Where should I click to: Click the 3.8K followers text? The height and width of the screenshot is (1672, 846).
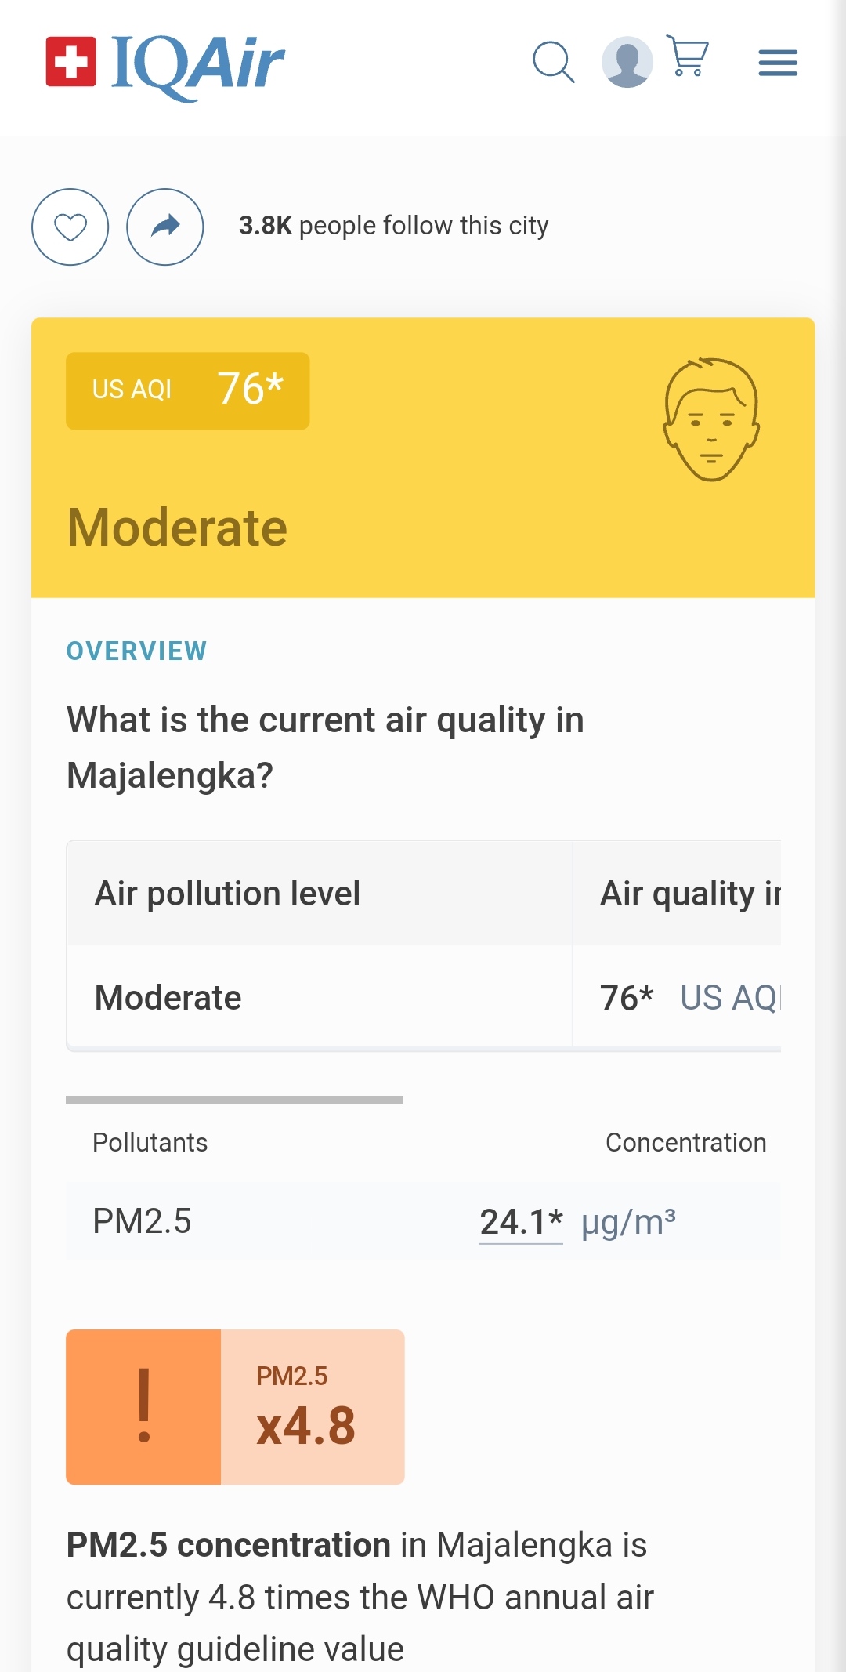393,226
